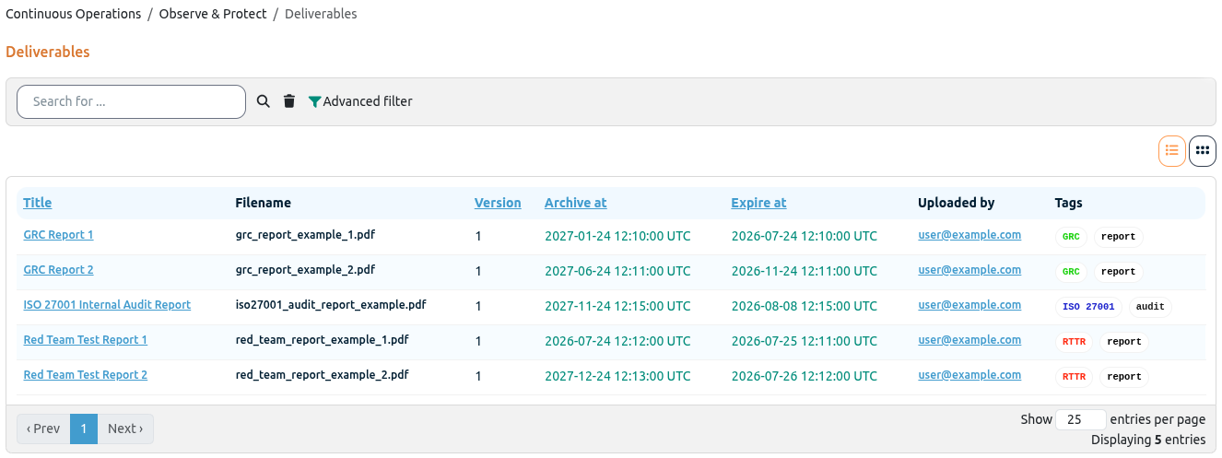Sort table by Version column
Image resolution: width=1222 pixels, height=458 pixels.
coord(498,203)
